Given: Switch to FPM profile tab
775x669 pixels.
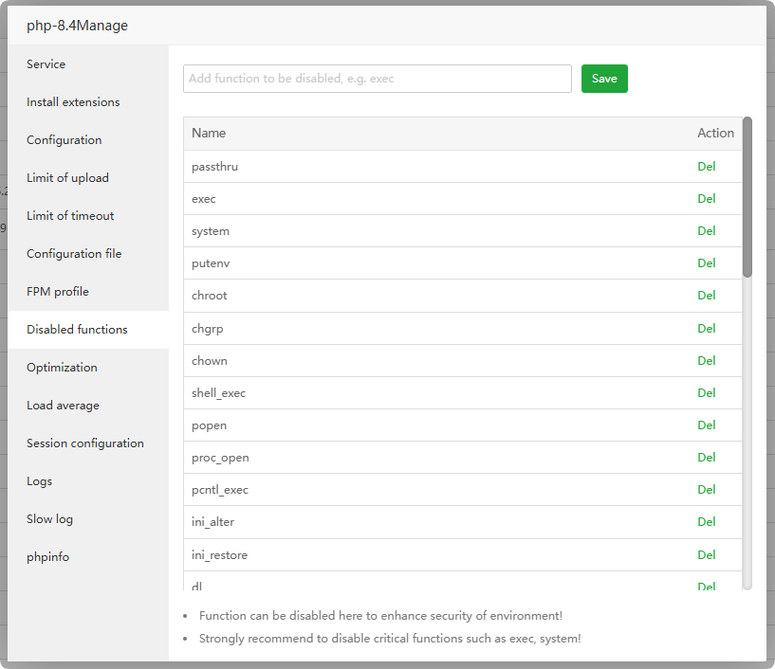Looking at the screenshot, I should (x=58, y=292).
